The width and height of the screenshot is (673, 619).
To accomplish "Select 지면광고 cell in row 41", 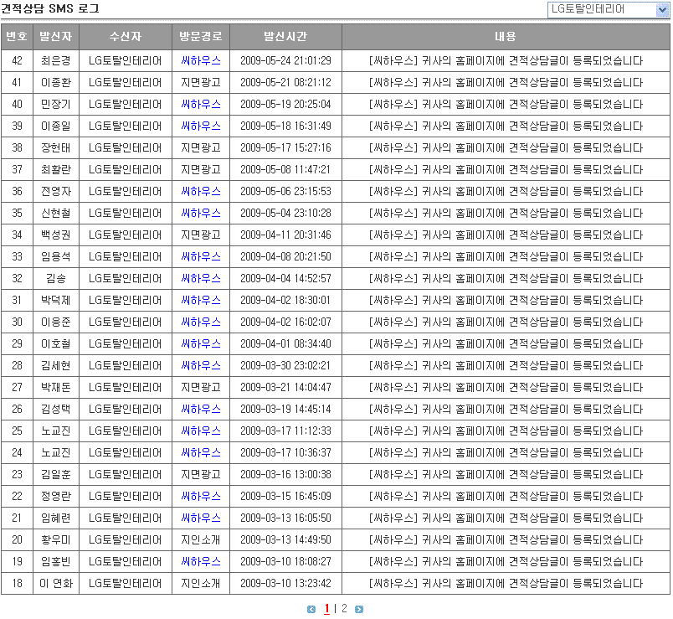I will tap(201, 82).
